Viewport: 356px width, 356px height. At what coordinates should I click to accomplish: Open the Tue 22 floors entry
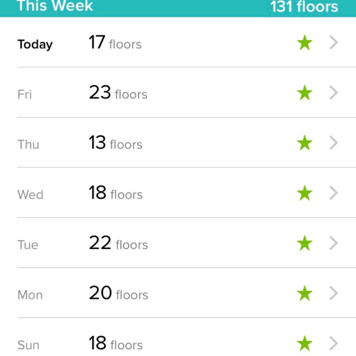click(x=118, y=244)
